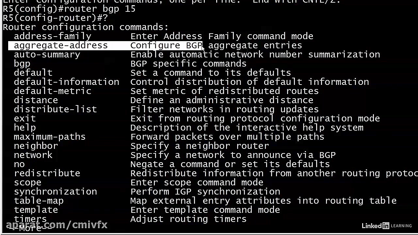
Task: Click the highlighted aggregate-address command
Action: [61, 45]
